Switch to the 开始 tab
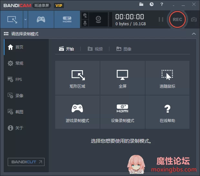Image resolution: width=200 pixels, height=176 pixels. pos(66,49)
